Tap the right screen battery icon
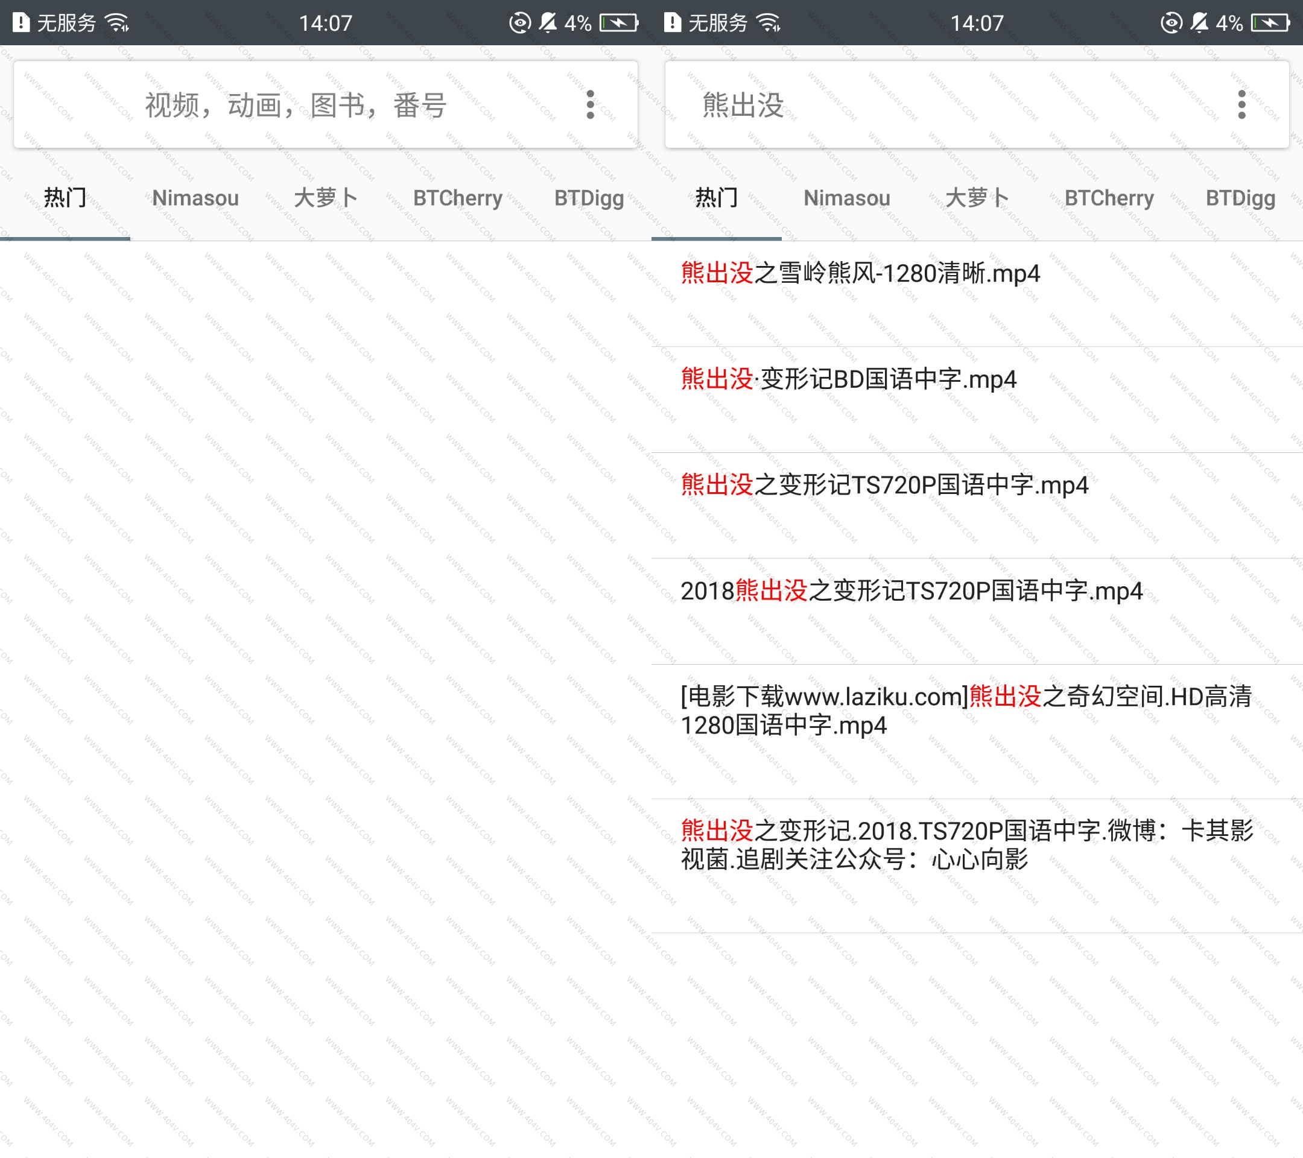This screenshot has width=1303, height=1158. (x=1270, y=24)
